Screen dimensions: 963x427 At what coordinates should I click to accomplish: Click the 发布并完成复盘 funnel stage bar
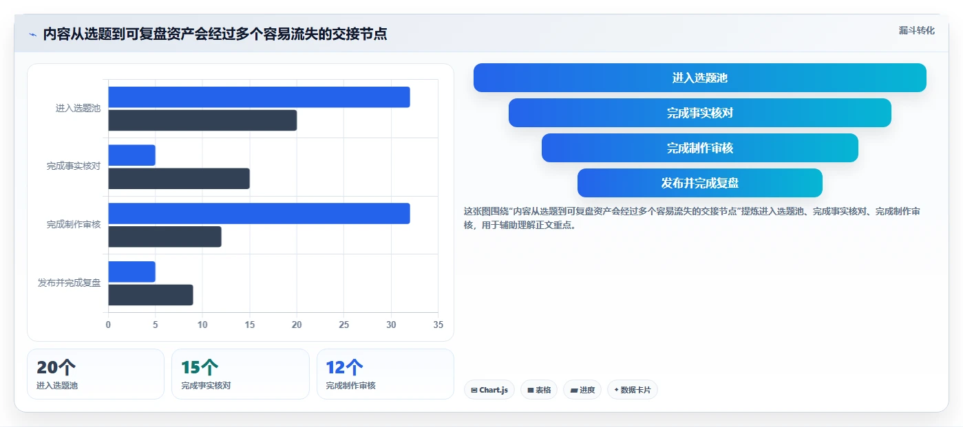[699, 183]
